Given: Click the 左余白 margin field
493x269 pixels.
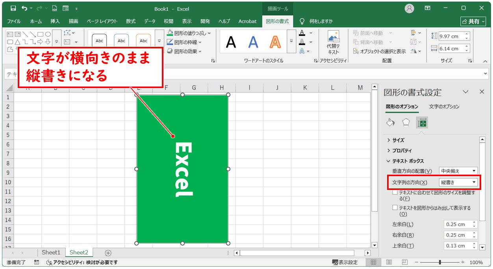Looking at the screenshot, I should (460, 224).
